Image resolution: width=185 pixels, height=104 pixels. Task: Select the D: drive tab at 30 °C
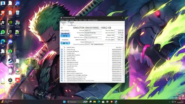pos(72,23)
